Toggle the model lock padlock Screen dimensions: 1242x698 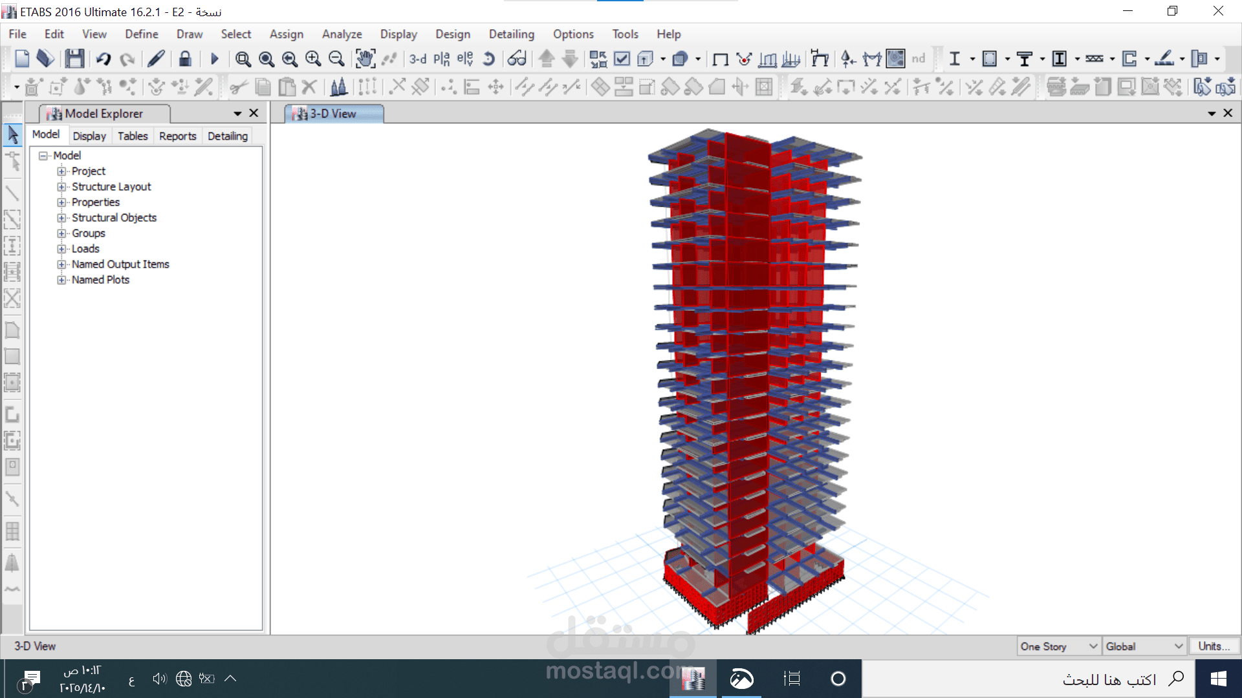point(185,58)
